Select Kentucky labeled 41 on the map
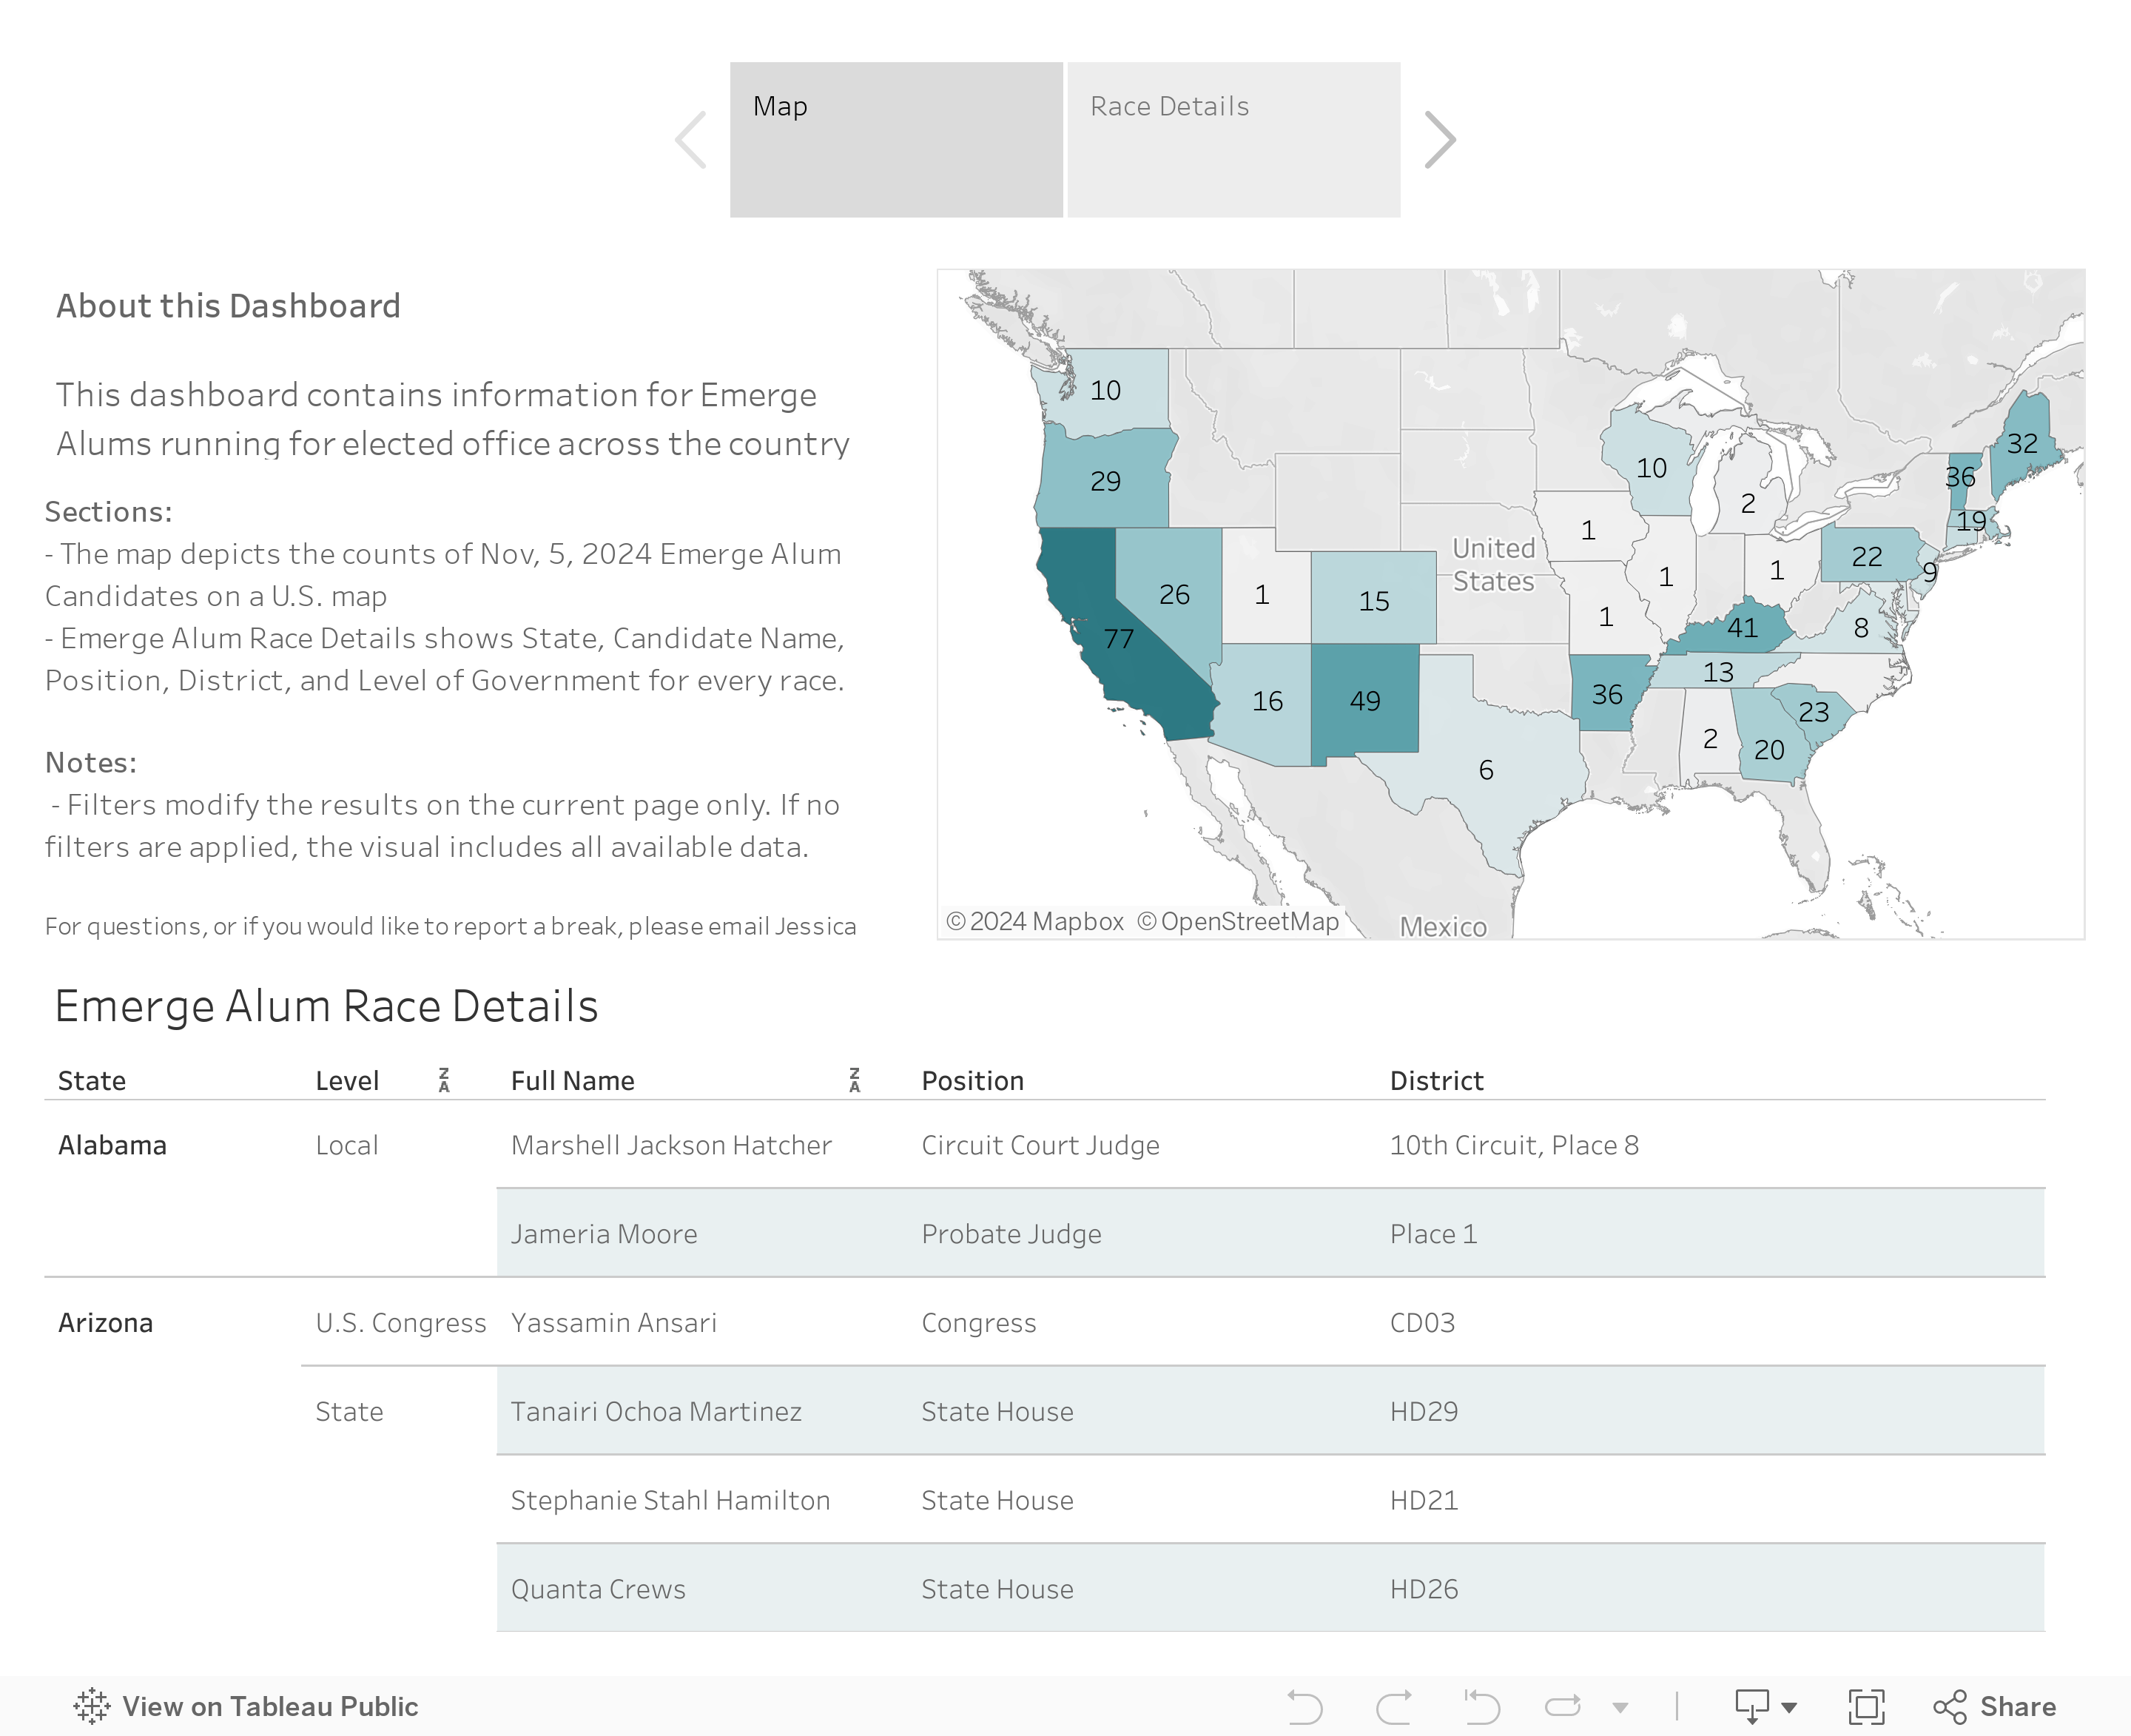The height and width of the screenshot is (1736, 2131). click(1741, 628)
